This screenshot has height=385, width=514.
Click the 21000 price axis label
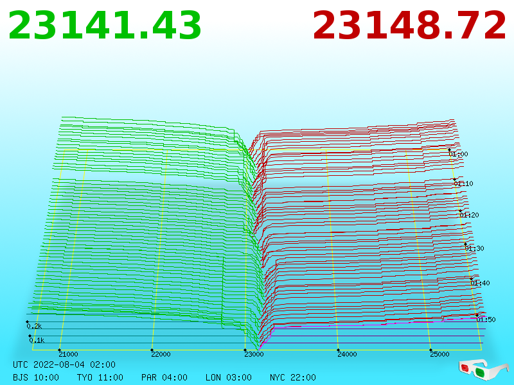point(68,354)
